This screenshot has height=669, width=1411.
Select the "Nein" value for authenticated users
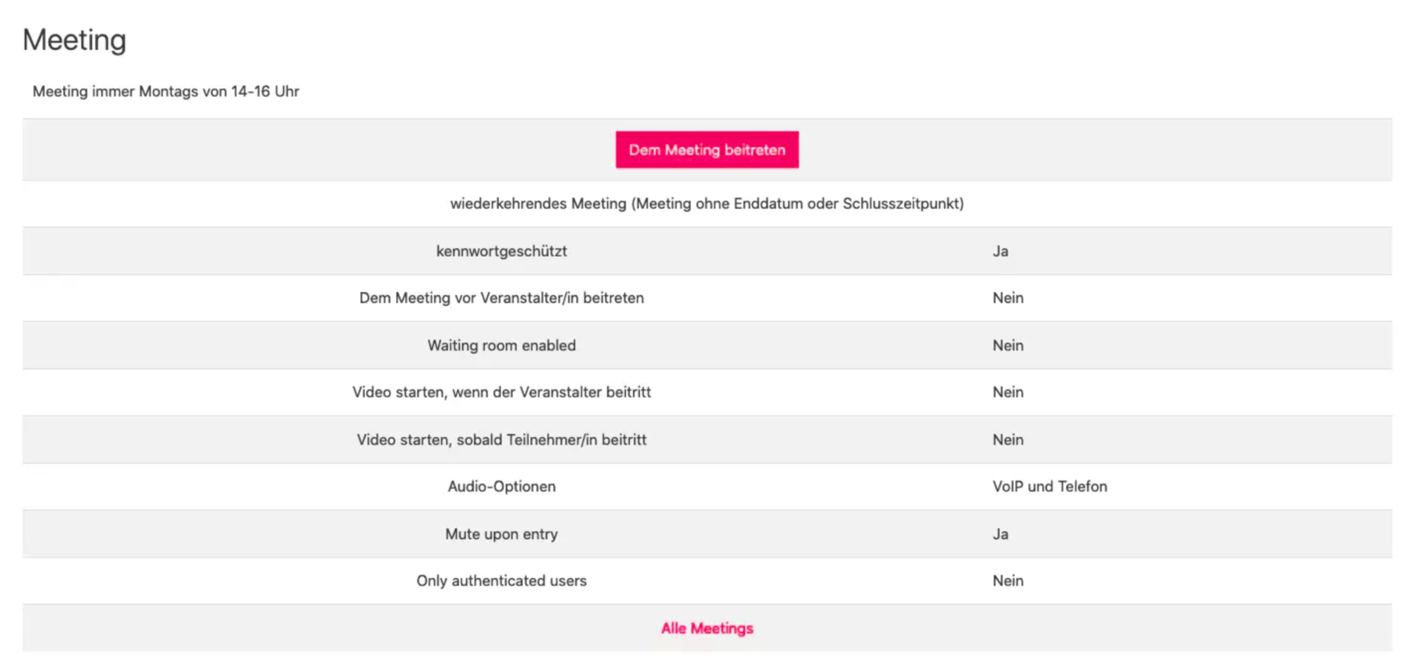point(1007,581)
